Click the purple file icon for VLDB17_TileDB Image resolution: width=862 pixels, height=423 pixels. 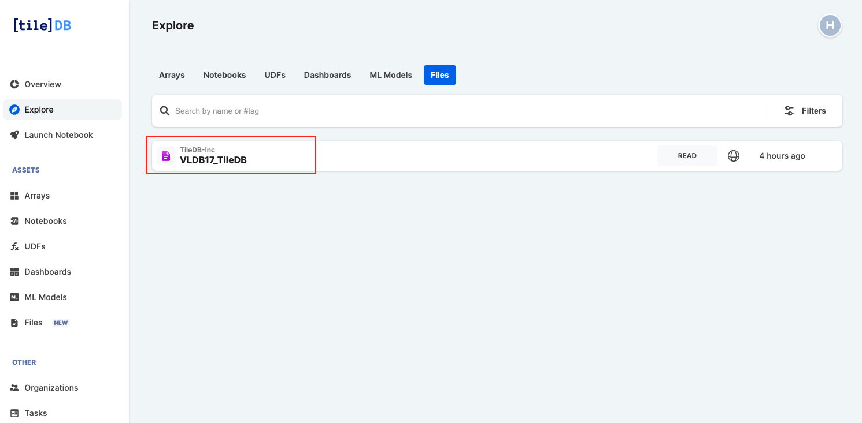coord(166,156)
